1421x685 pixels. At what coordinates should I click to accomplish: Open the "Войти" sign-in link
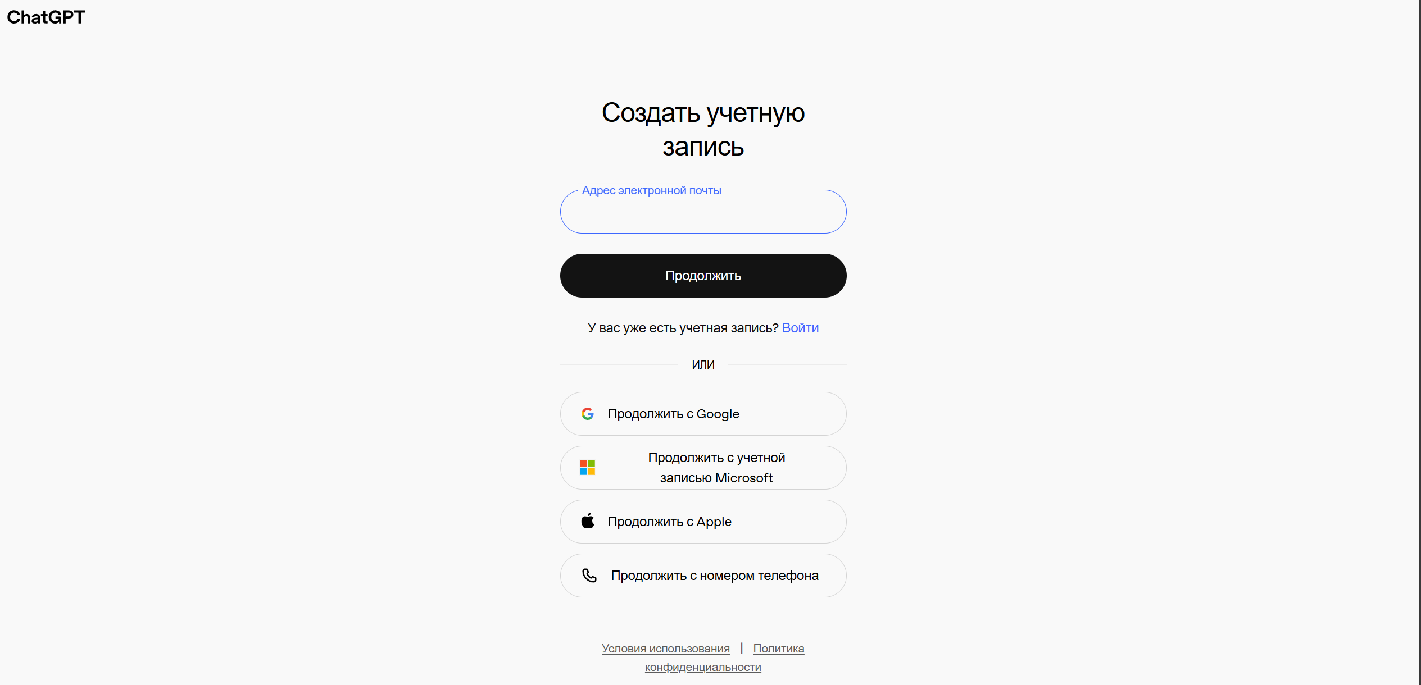pos(800,328)
